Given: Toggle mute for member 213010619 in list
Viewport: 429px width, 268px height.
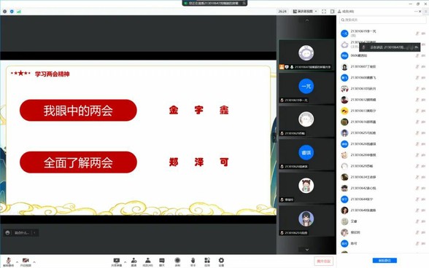Looking at the screenshot, I should click(417, 33).
